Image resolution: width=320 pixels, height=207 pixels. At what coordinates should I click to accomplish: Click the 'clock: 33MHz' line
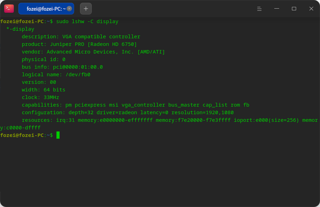point(41,97)
